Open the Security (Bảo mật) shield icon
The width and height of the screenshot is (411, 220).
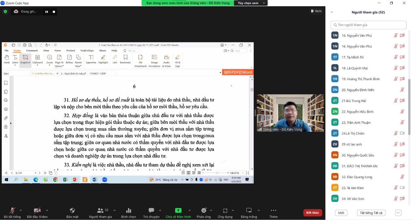click(x=72, y=210)
